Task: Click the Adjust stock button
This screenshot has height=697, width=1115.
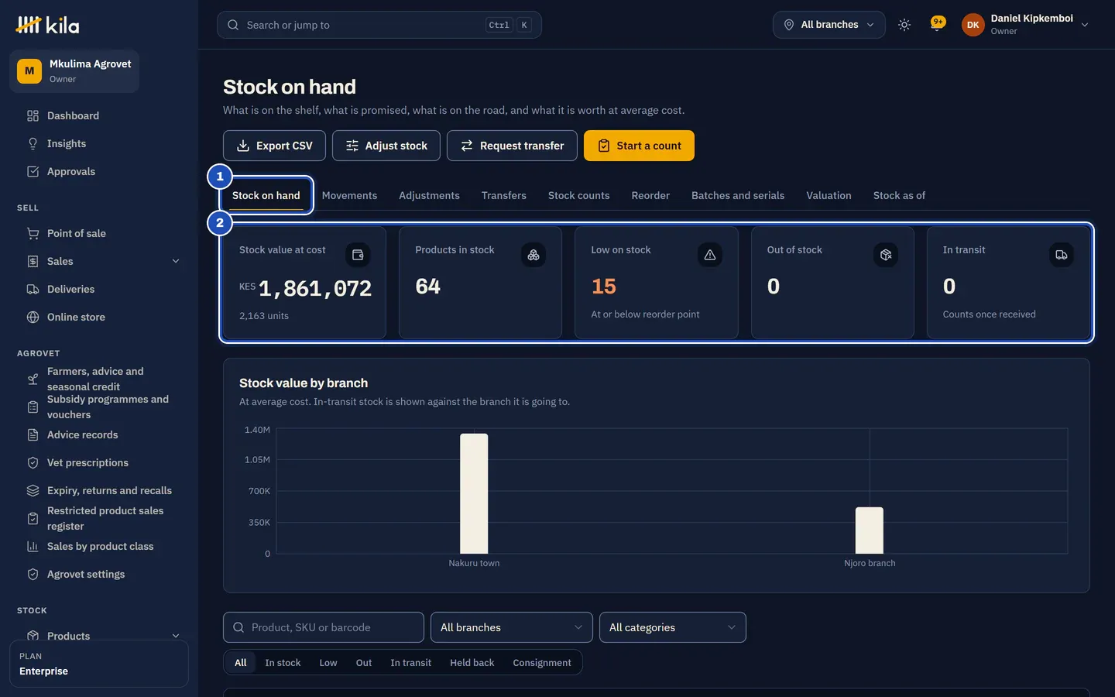Action: [386, 146]
